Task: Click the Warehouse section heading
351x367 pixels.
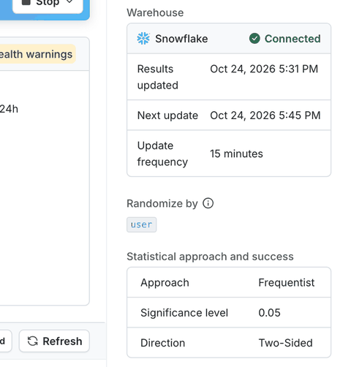Action: 155,12
